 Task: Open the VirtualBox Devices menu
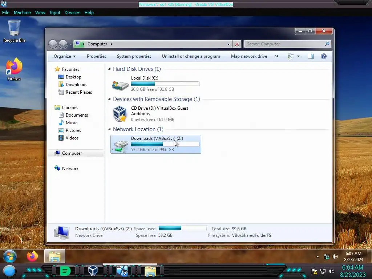tap(72, 13)
